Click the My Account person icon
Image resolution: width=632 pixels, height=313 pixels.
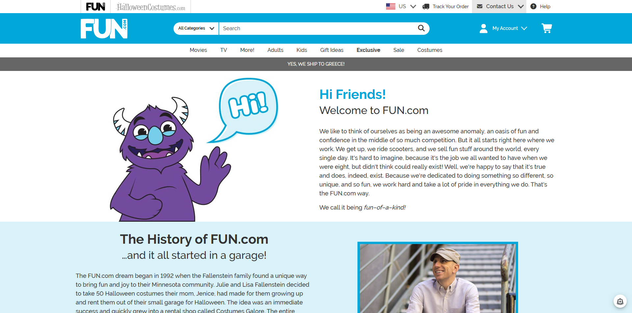(x=483, y=28)
